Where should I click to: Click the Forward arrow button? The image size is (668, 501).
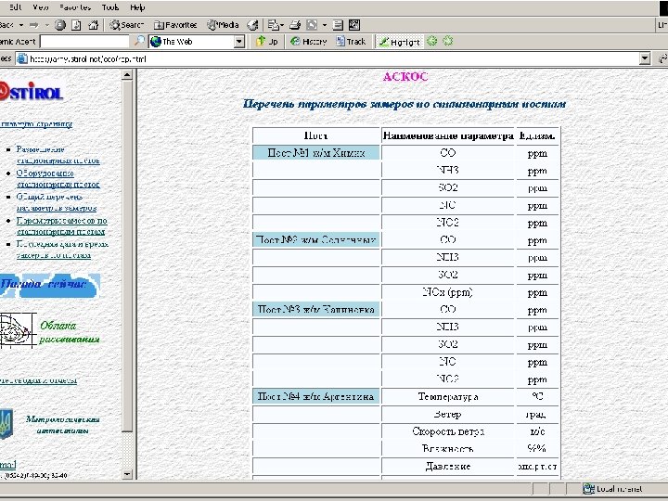coord(34,25)
